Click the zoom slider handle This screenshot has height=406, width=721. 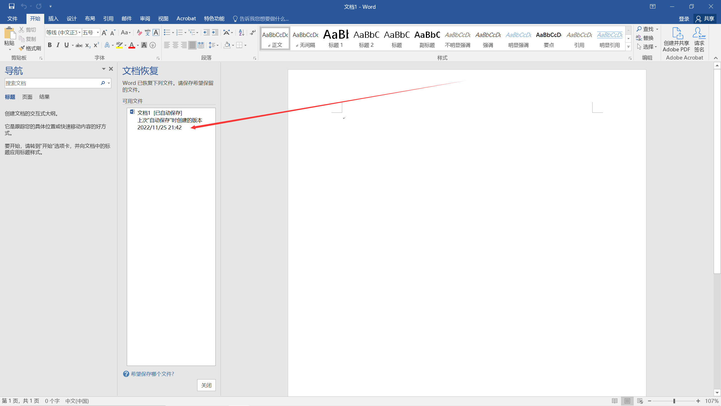pyautogui.click(x=674, y=401)
